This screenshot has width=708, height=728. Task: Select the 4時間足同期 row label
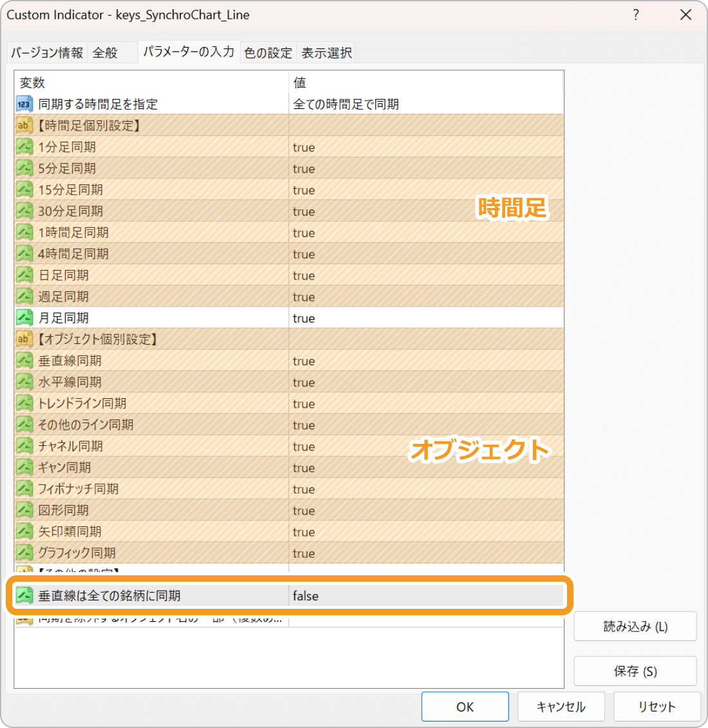[x=73, y=254]
